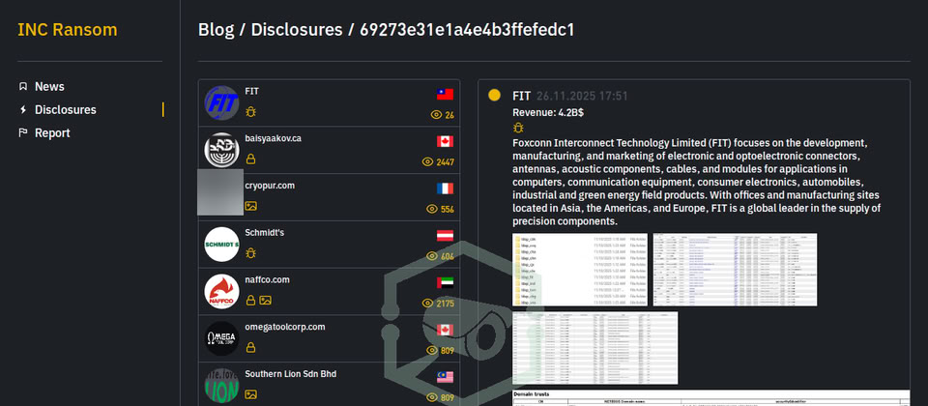Open the Report section in sidebar

pyautogui.click(x=52, y=133)
